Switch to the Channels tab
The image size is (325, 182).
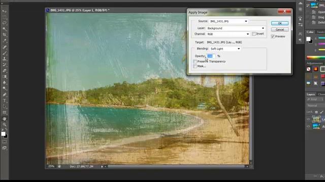pos(321,95)
